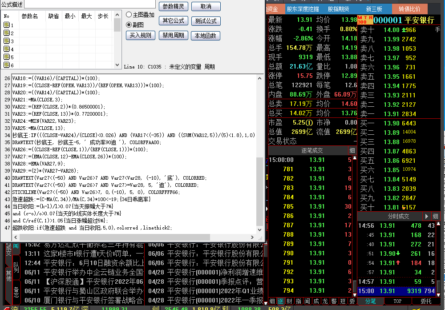
Task: Click the circled info icon next to 市盈 5.25
Action: [x=309, y=122]
